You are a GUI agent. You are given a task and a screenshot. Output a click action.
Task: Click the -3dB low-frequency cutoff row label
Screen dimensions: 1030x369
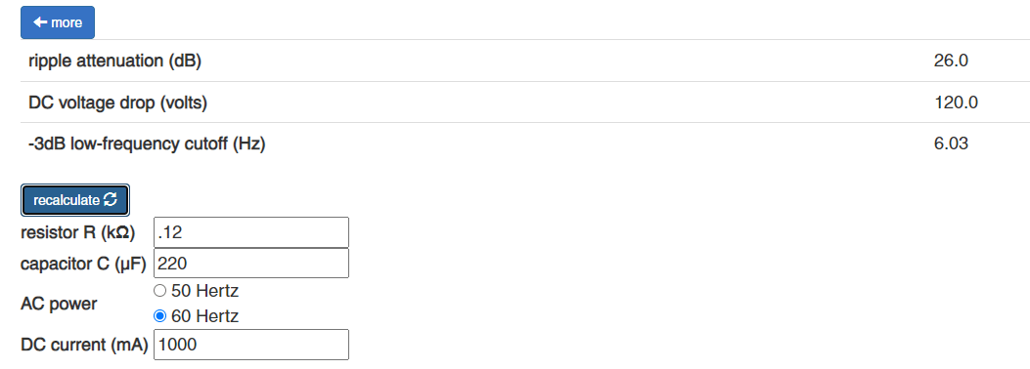click(147, 143)
